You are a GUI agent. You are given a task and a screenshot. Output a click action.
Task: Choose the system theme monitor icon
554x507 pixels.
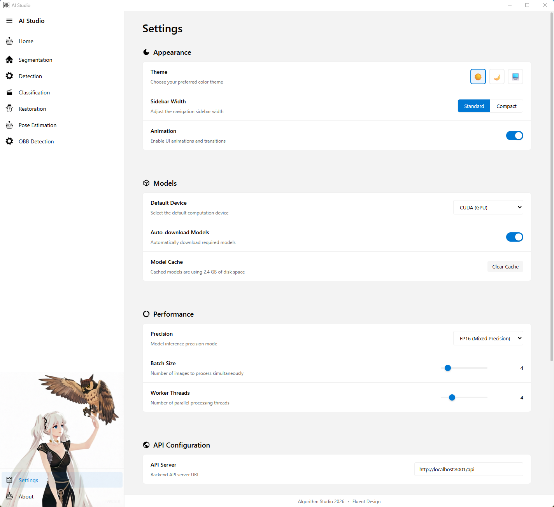[515, 77]
